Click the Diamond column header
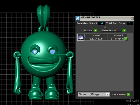This screenshot has width=140, height=105. [x=118, y=36]
